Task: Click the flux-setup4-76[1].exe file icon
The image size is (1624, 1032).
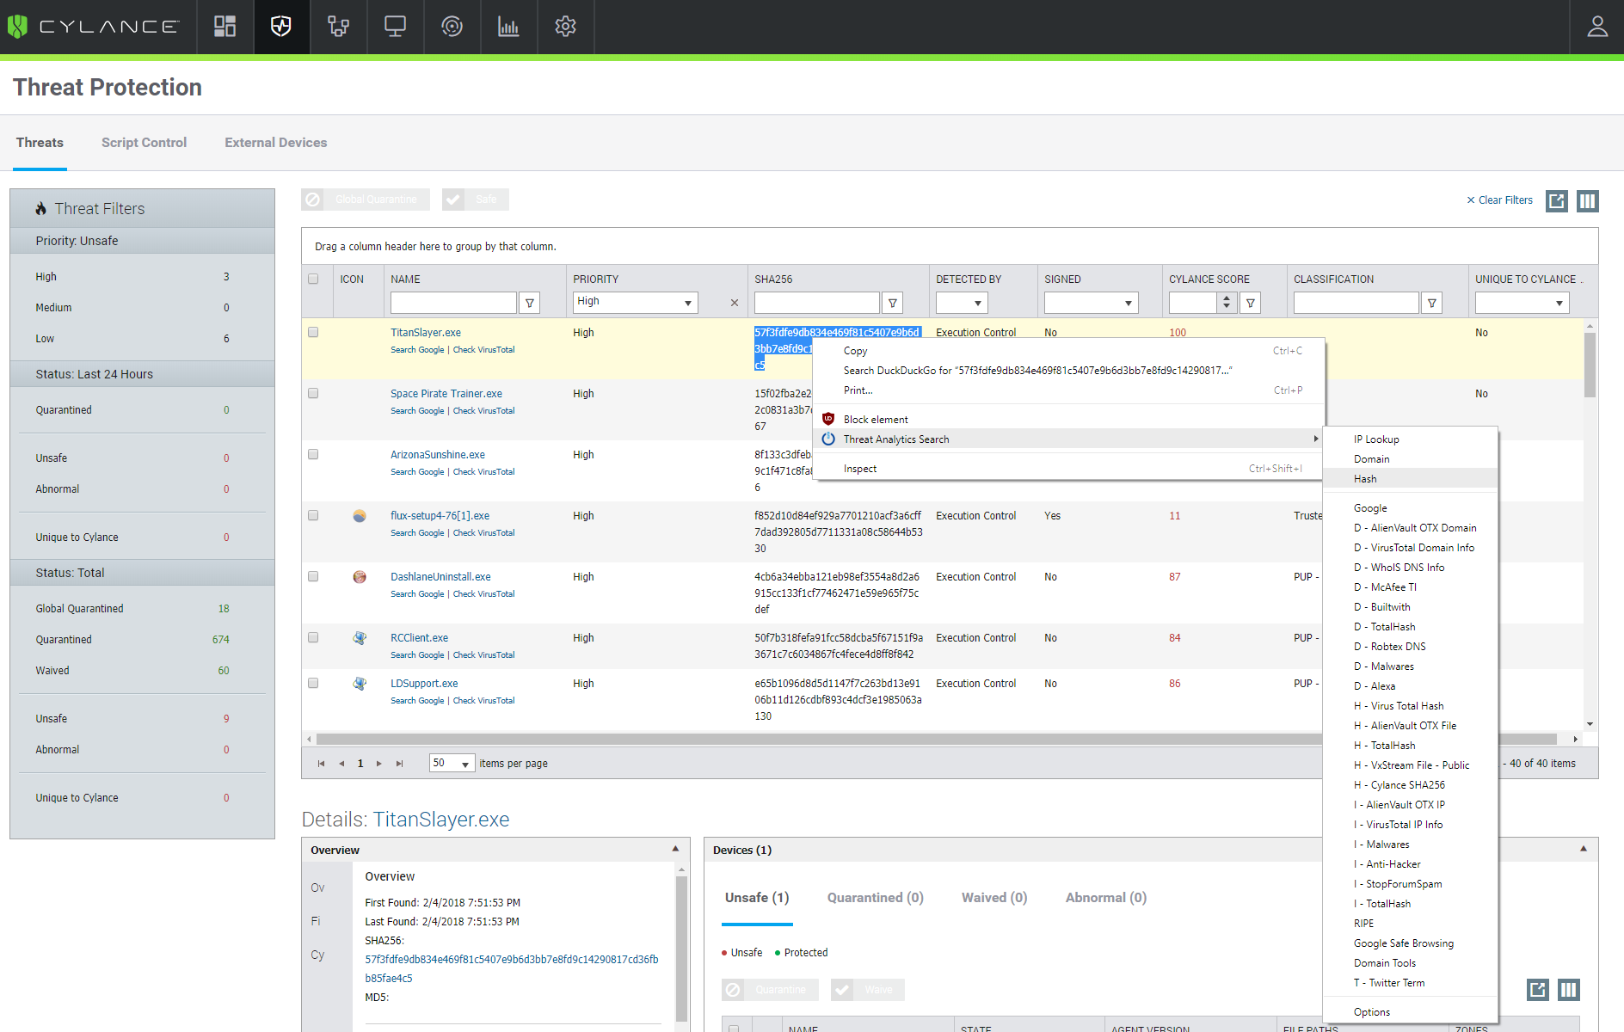Action: pyautogui.click(x=360, y=516)
